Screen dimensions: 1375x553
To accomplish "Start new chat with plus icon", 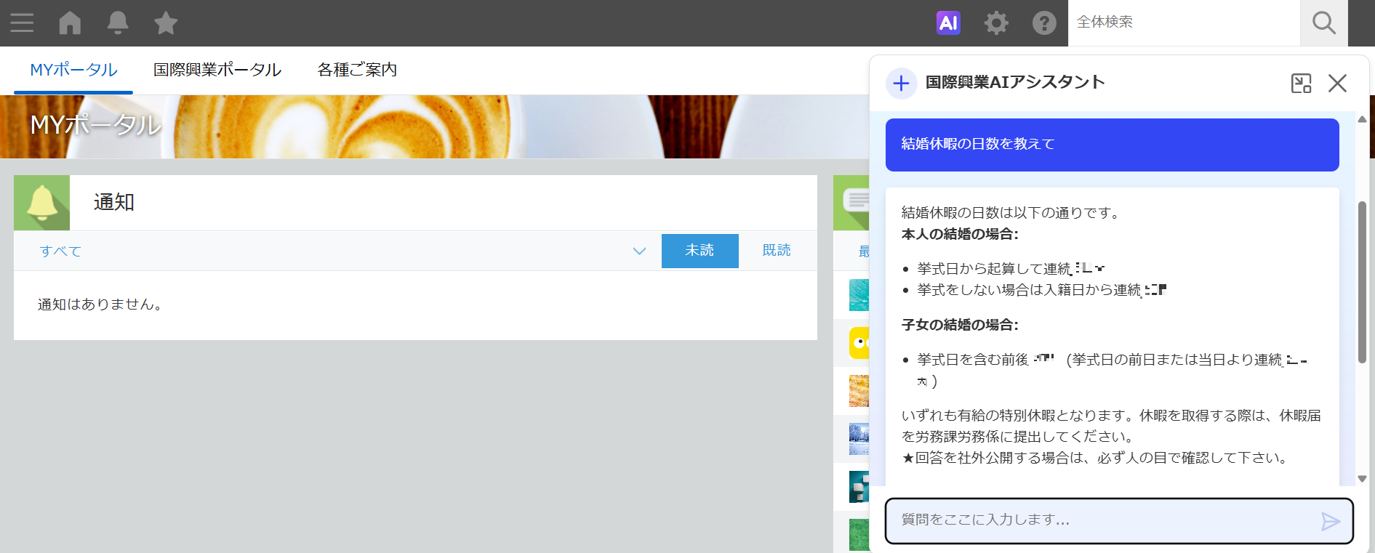I will 901,83.
